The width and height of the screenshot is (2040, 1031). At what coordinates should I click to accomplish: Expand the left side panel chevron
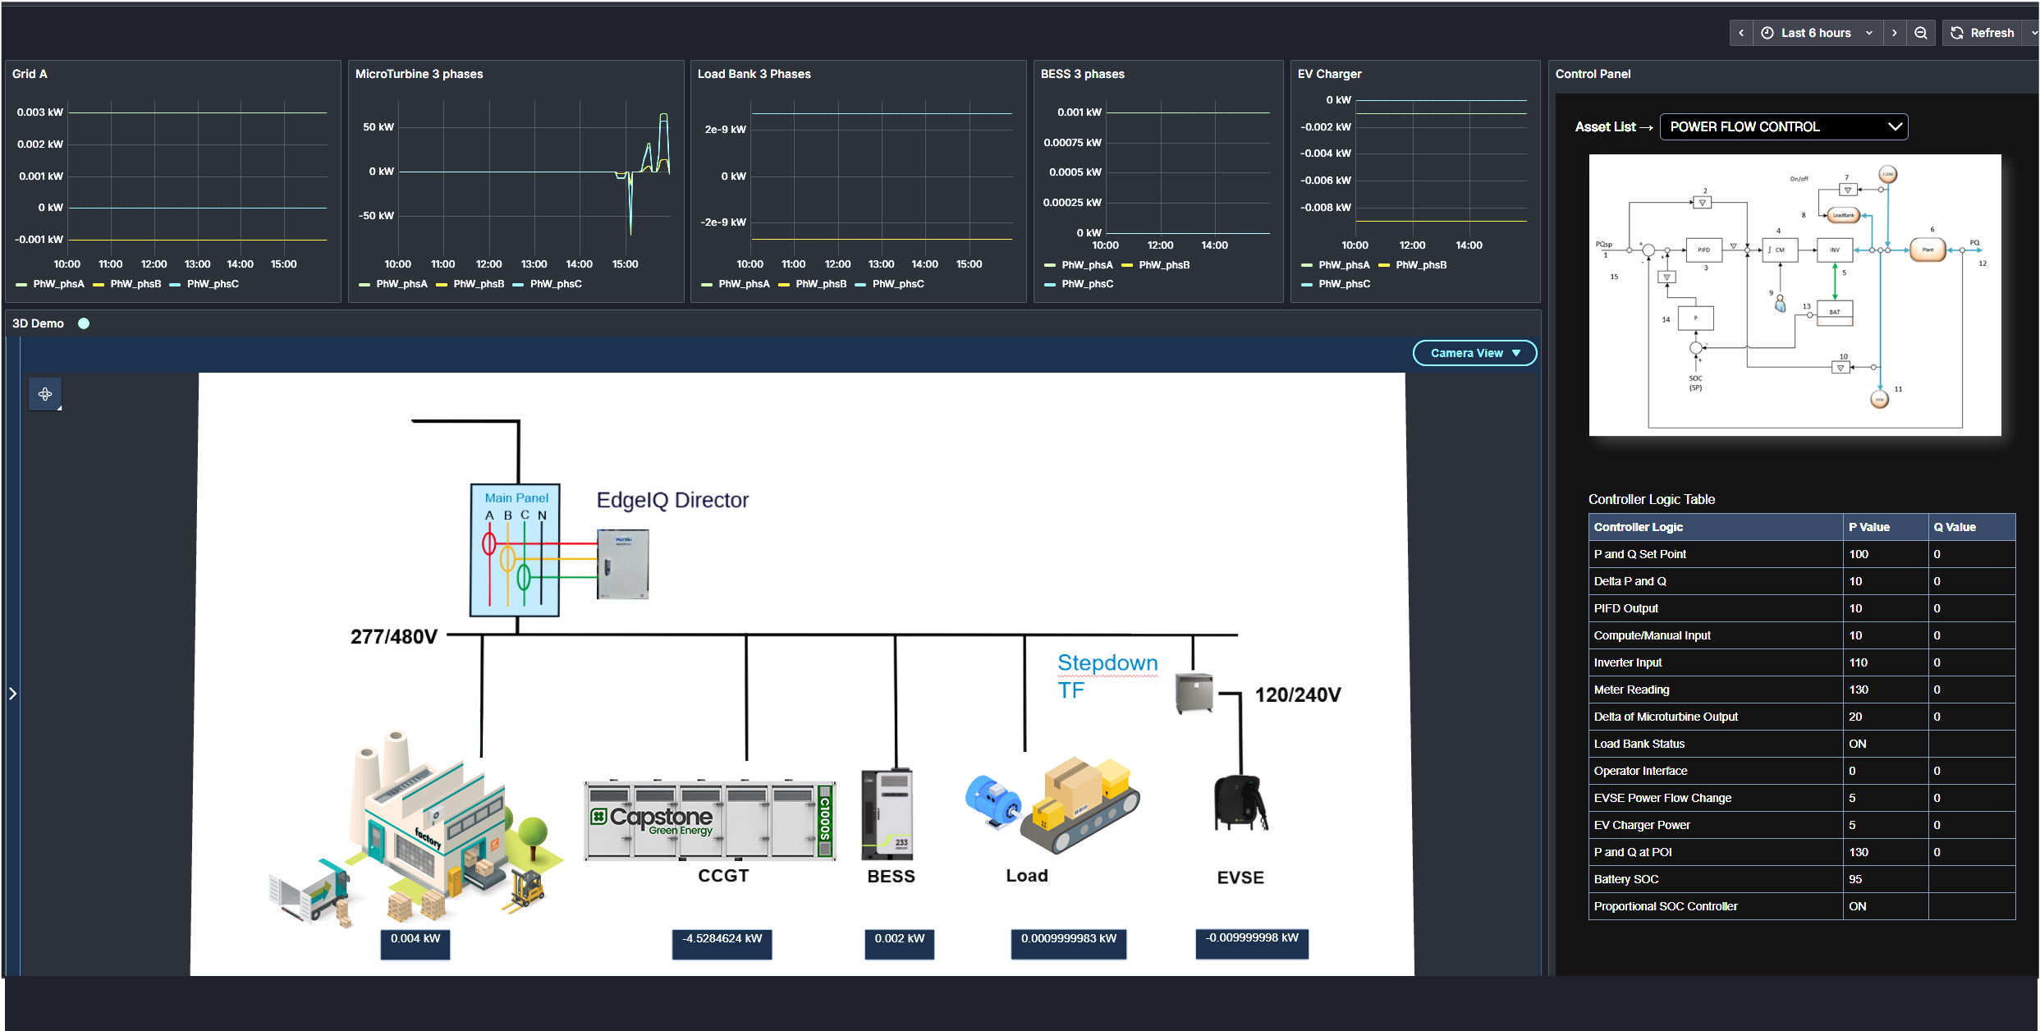point(12,694)
